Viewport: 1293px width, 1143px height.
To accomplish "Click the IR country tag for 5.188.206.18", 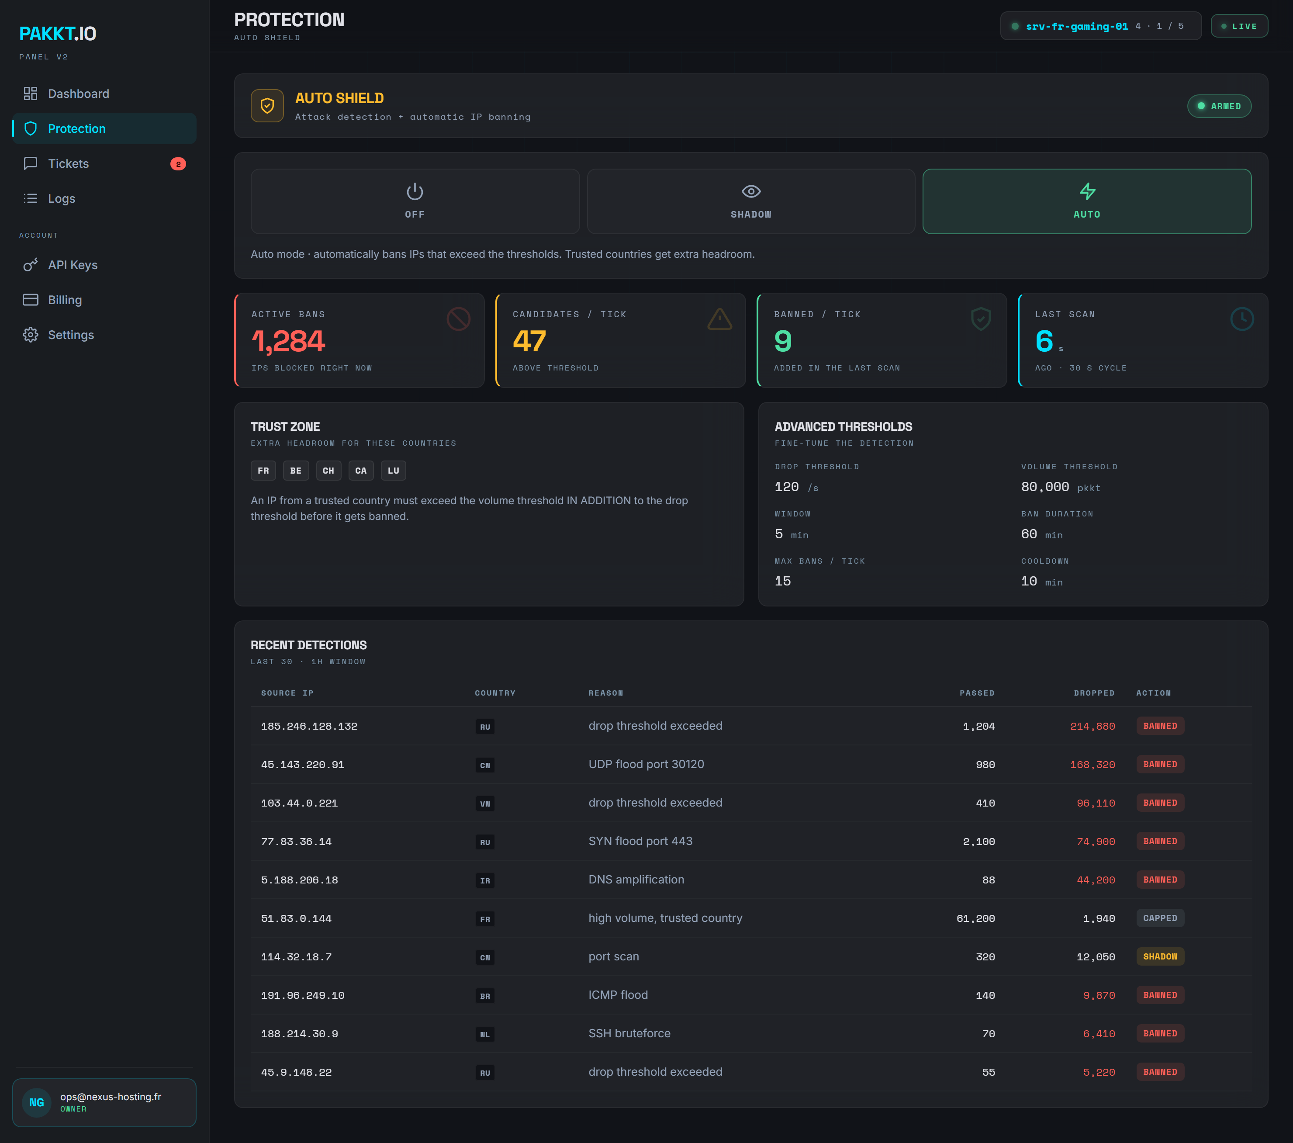I will [485, 880].
